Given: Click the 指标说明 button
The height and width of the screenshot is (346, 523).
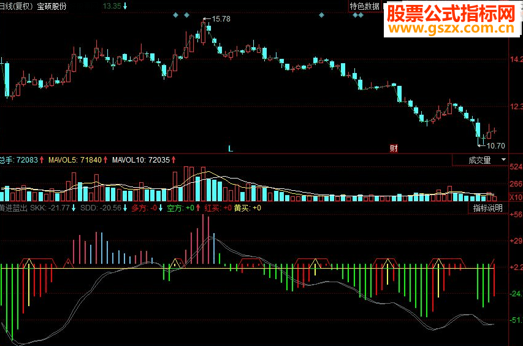Looking at the screenshot, I should [487, 208].
